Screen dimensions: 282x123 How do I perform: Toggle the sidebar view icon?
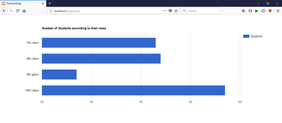coord(263,11)
